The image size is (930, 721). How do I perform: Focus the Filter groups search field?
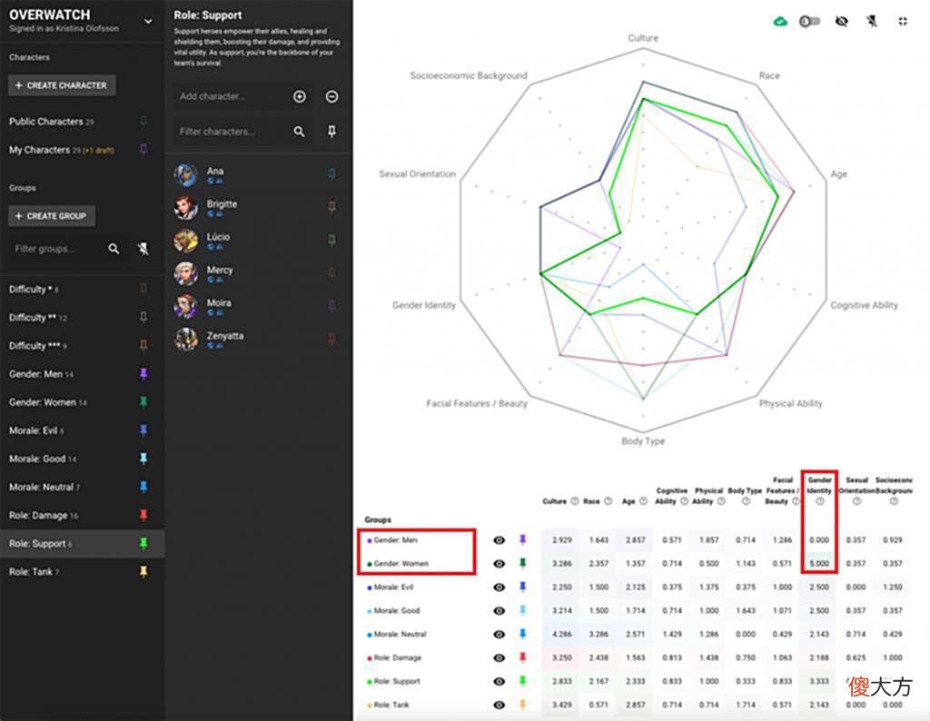click(54, 249)
